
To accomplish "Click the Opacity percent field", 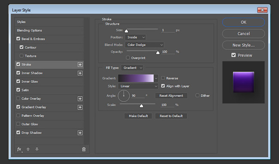I will [x=168, y=52].
